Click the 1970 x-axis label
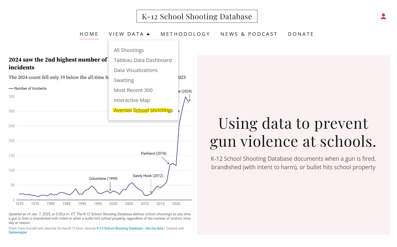397x247 pixels. point(20,204)
